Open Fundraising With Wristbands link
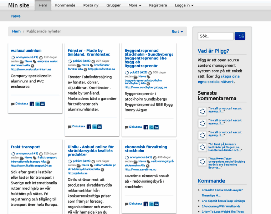 pos(221,206)
